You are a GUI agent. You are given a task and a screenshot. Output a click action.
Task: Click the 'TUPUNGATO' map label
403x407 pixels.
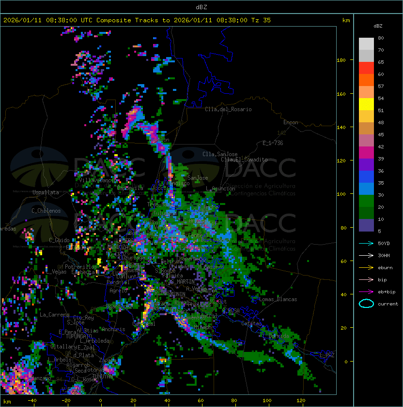[79, 336]
